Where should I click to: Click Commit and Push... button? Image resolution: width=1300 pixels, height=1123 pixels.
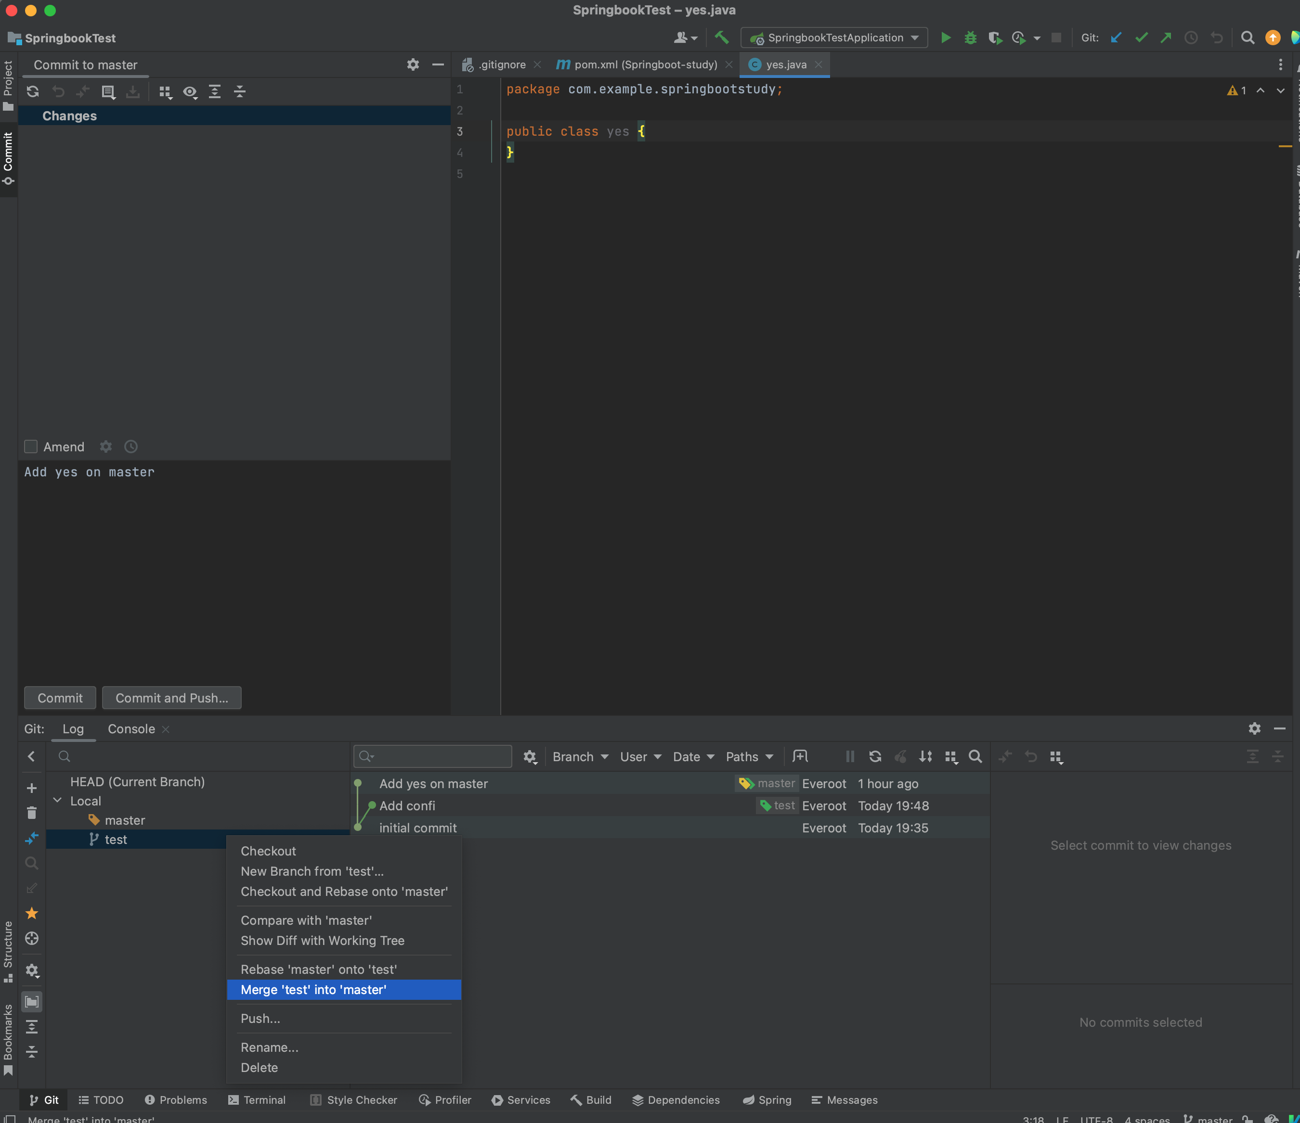click(x=172, y=698)
